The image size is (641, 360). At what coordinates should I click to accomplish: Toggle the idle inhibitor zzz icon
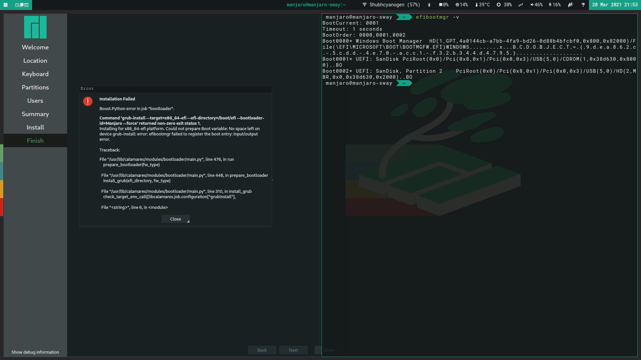click(x=520, y=5)
